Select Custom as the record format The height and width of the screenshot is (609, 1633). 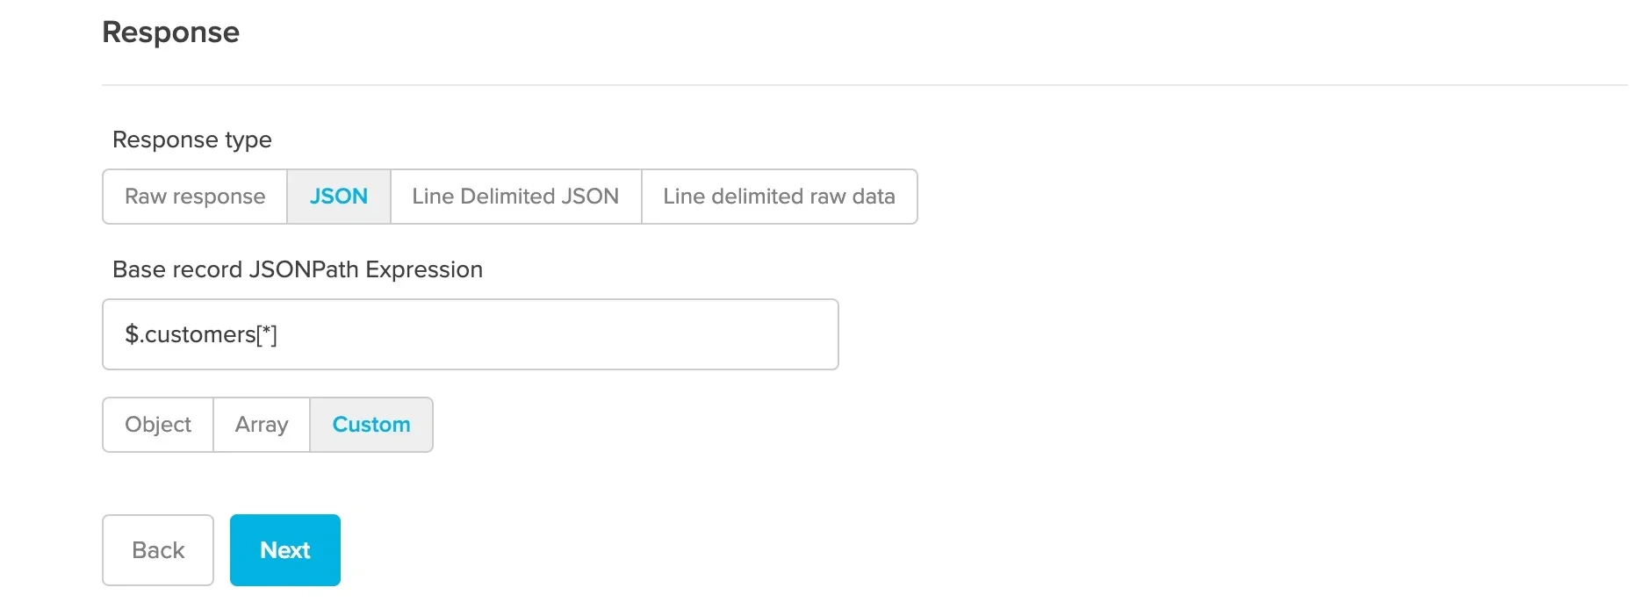point(371,425)
